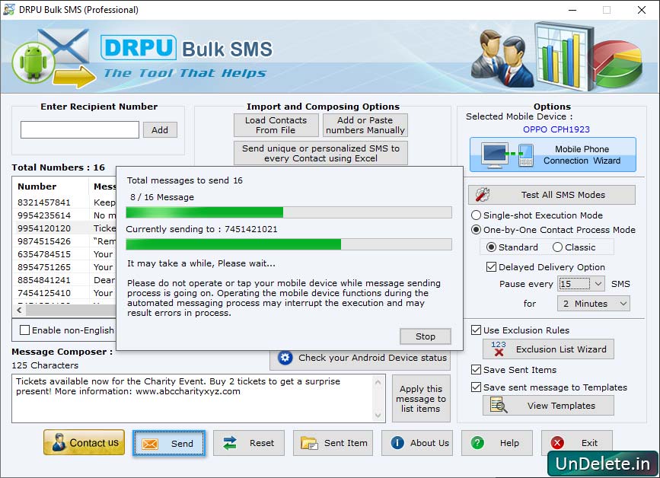
Task: Uncheck Save Sent Items
Action: 476,369
